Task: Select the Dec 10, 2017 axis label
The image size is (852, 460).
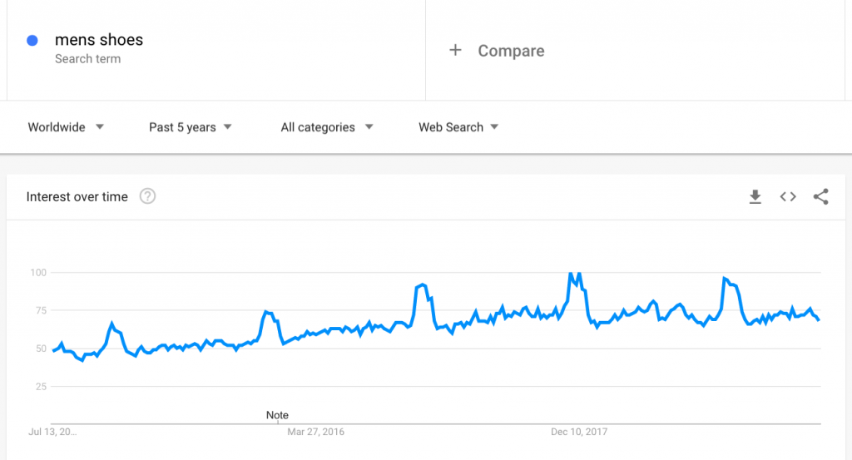Action: pos(579,432)
